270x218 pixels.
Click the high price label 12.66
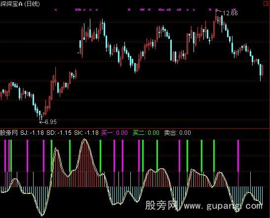point(230,13)
